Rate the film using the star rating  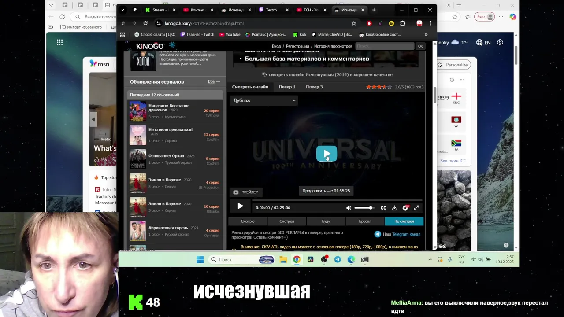click(379, 87)
